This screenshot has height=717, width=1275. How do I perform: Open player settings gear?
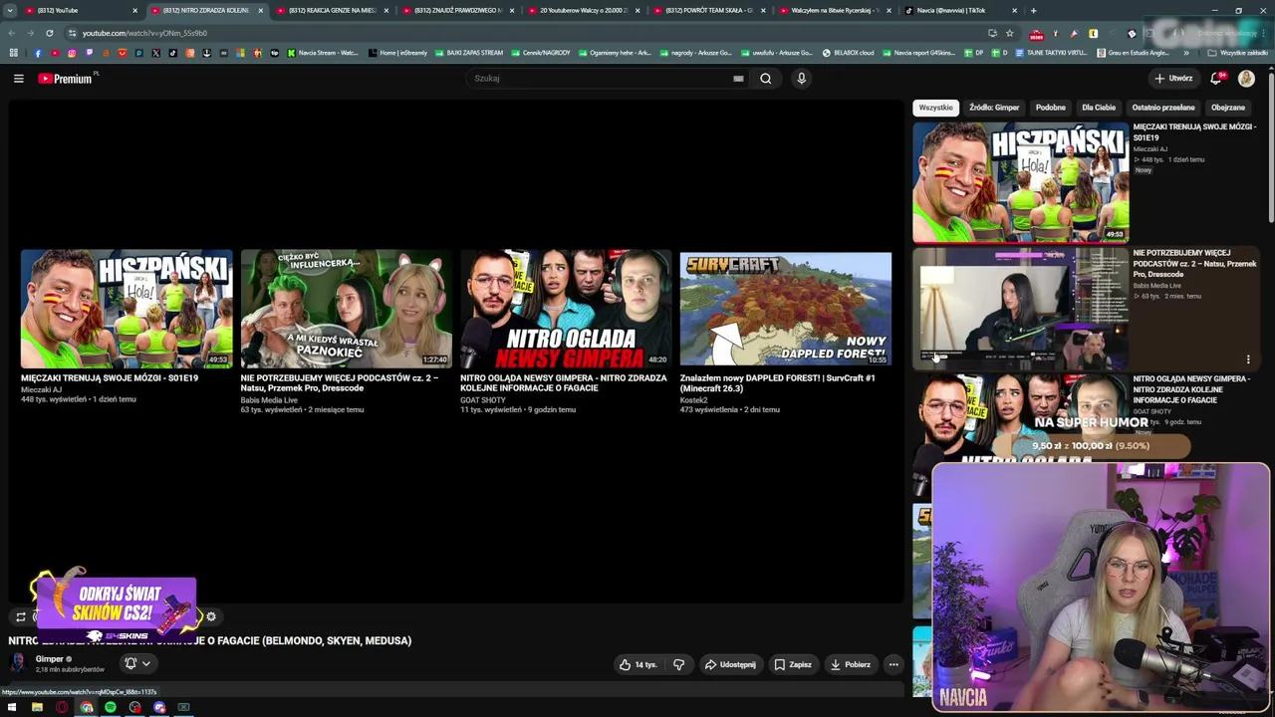pyautogui.click(x=211, y=617)
